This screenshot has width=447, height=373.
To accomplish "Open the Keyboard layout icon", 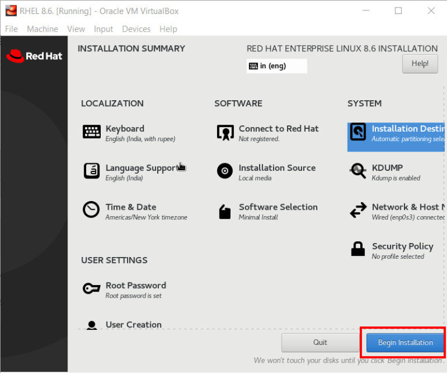I will [x=91, y=132].
